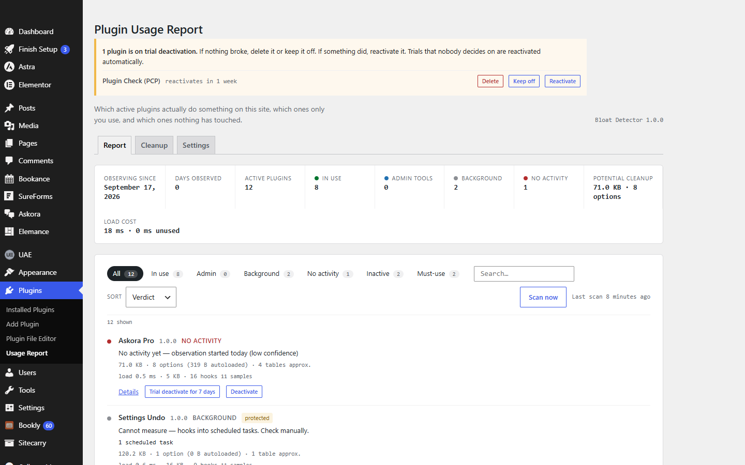Show Must-use plugins filter
This screenshot has height=465, width=745.
coord(437,274)
